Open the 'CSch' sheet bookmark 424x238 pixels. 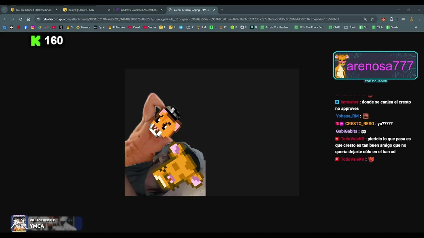coord(377,27)
